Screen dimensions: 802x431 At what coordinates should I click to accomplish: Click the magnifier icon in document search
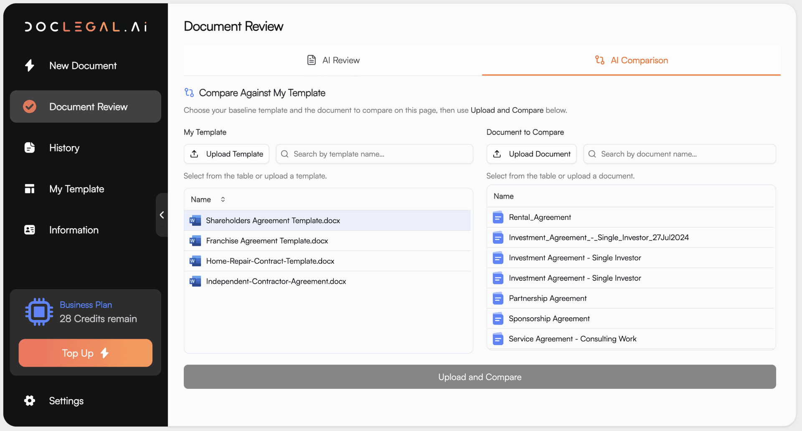pyautogui.click(x=592, y=154)
